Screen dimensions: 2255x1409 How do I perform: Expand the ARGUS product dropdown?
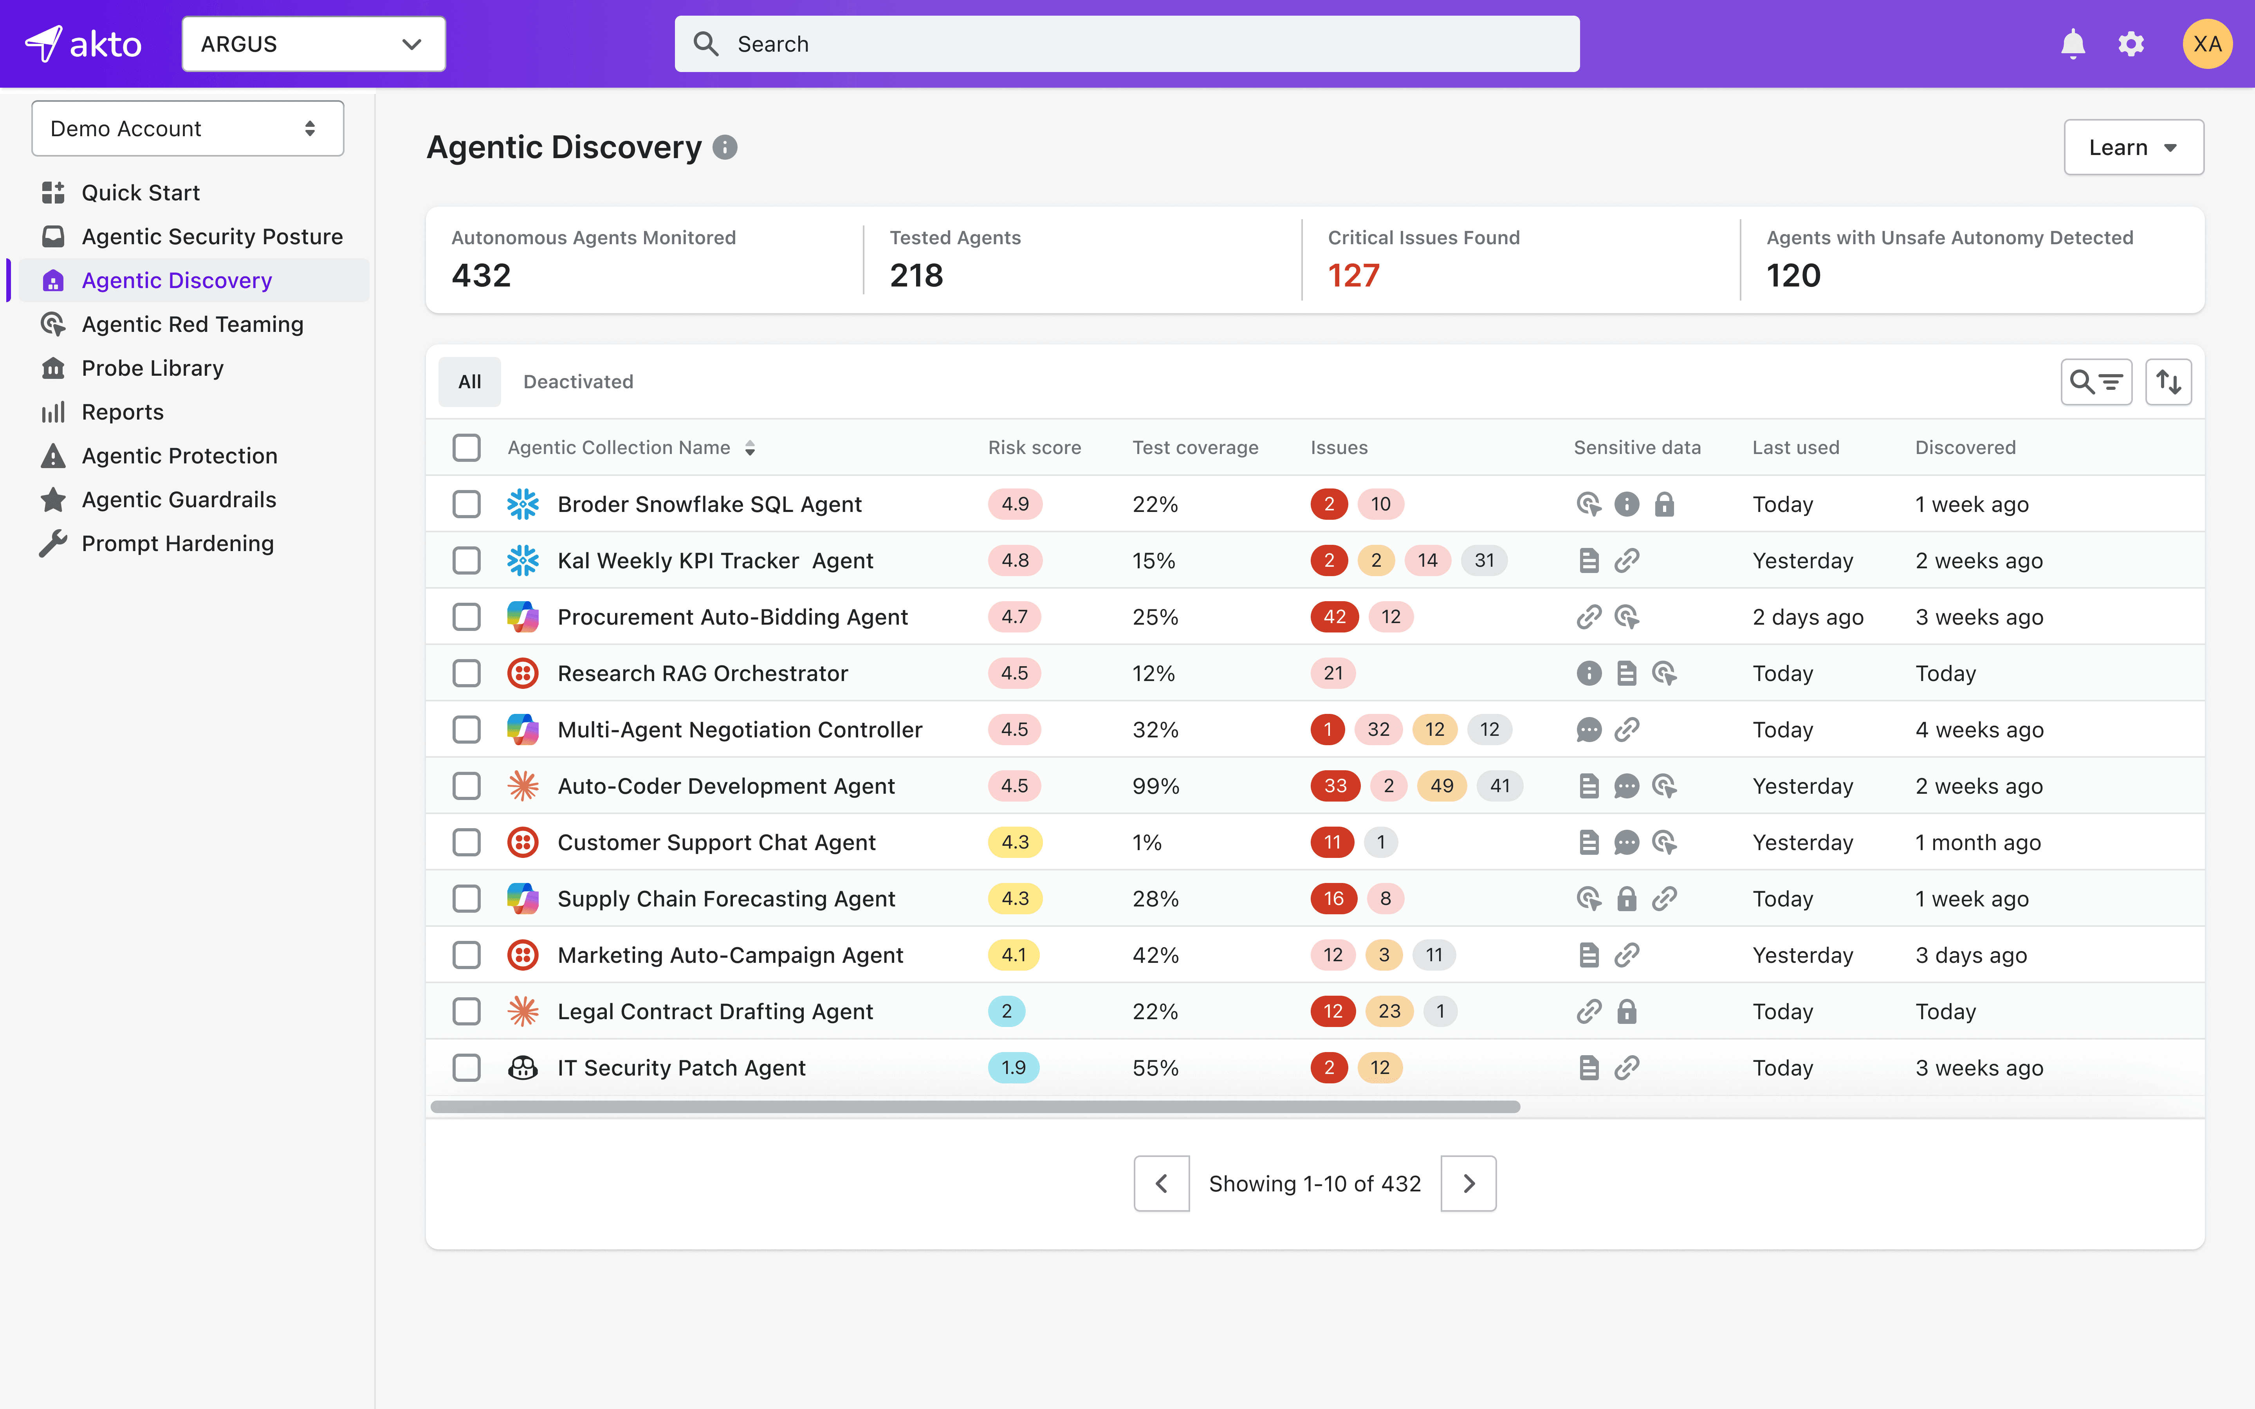point(313,44)
